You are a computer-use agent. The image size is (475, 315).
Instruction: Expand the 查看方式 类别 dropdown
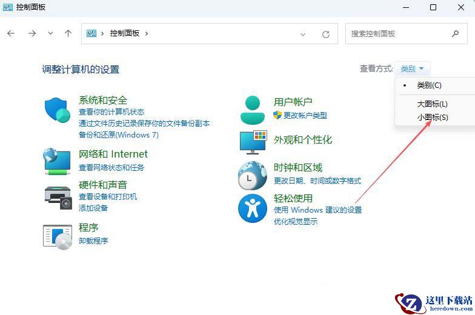(x=413, y=69)
